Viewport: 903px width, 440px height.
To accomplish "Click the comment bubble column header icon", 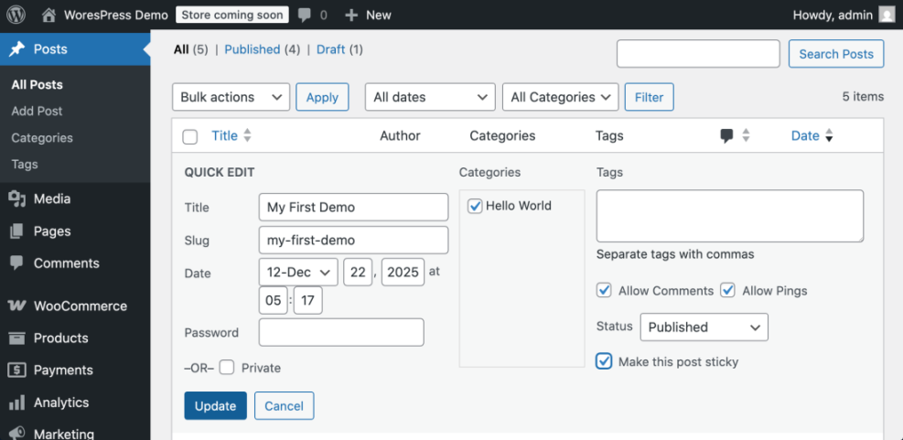I will (x=726, y=136).
